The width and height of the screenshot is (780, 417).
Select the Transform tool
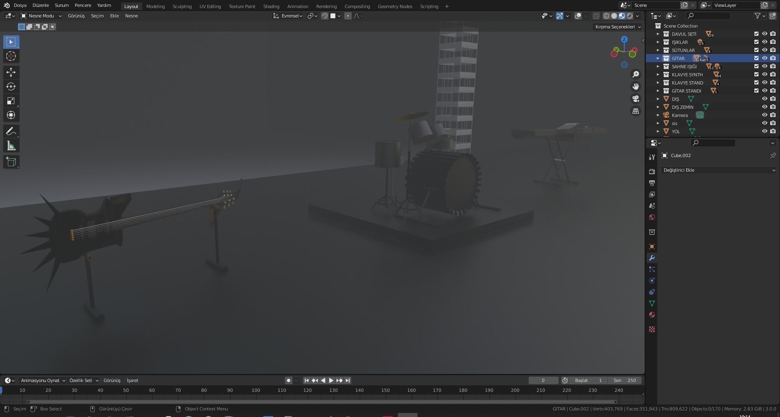(x=11, y=115)
